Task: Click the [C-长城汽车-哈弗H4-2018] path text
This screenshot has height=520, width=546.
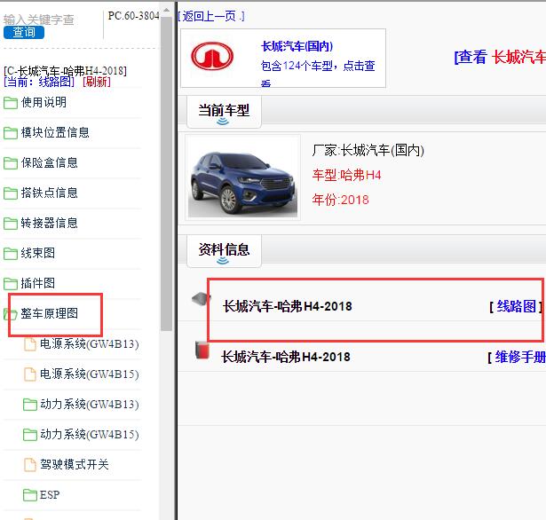Action: (65, 71)
